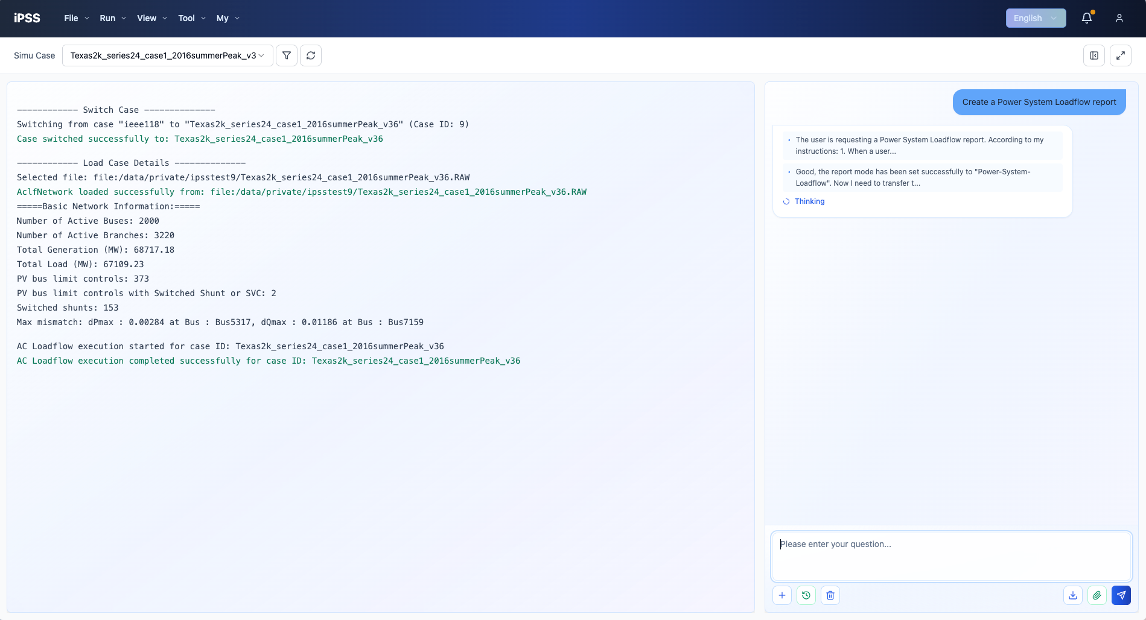1146x620 pixels.
Task: Click 'Case switched successfully' log line
Action: click(200, 139)
